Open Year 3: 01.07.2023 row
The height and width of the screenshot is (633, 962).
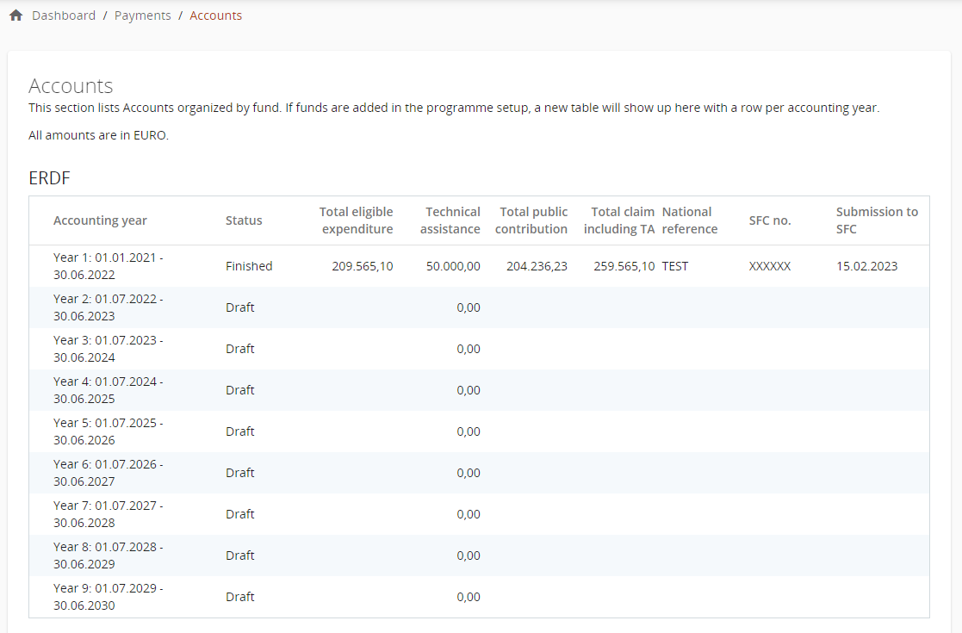point(108,349)
